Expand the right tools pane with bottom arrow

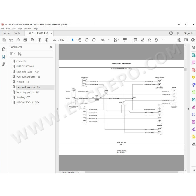(x=194, y=170)
